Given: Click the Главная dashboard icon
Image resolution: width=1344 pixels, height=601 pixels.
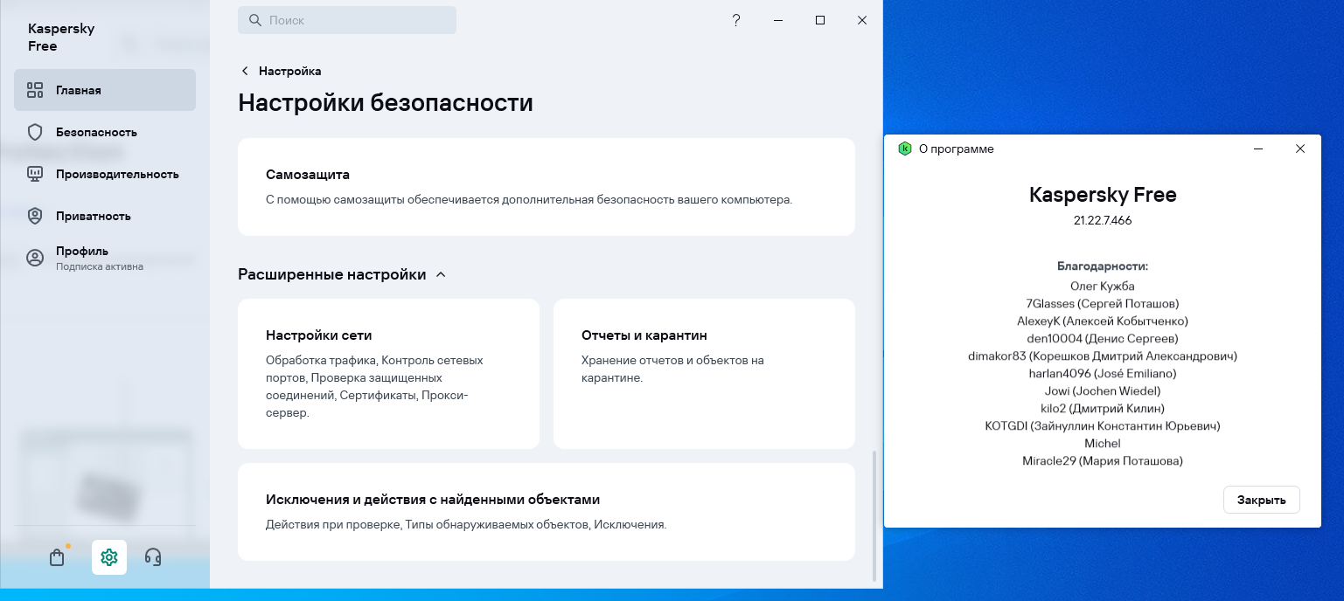Looking at the screenshot, I should (x=35, y=90).
